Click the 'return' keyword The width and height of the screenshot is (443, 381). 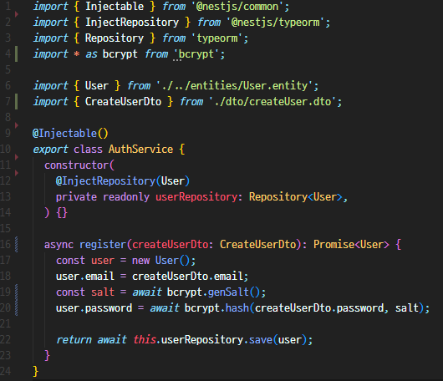coord(74,339)
